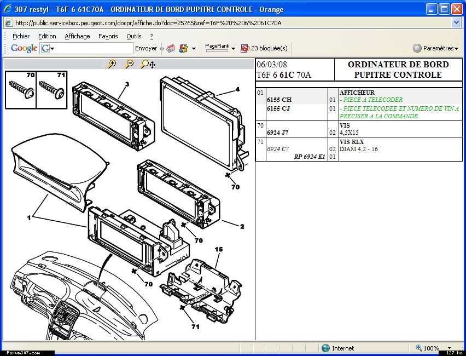This screenshot has width=466, height=356.
Task: Click replacement part RP 6924 K1
Action: click(x=310, y=157)
